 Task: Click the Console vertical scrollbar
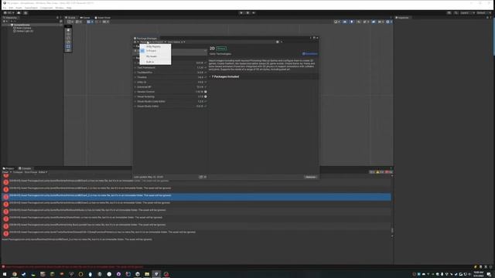pyautogui.click(x=392, y=230)
